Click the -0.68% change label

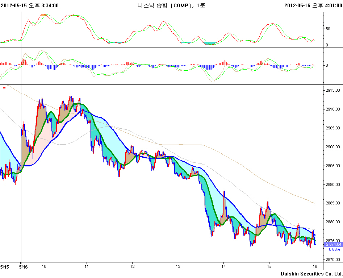click(x=334, y=249)
